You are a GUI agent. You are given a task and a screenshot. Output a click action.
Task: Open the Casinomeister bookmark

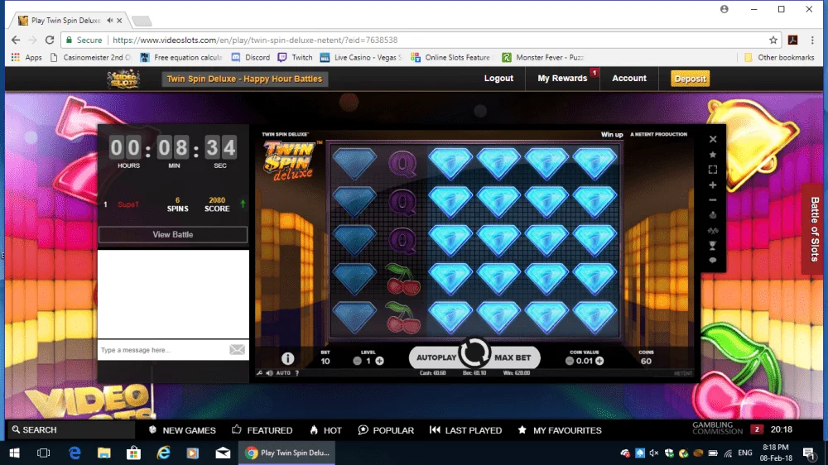pyautogui.click(x=89, y=57)
